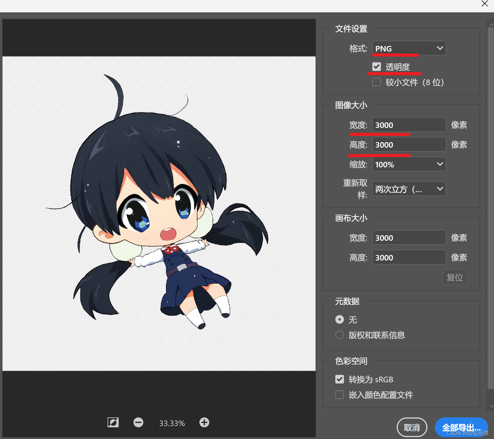Click the 画布大小 宽度 input field

pos(409,238)
